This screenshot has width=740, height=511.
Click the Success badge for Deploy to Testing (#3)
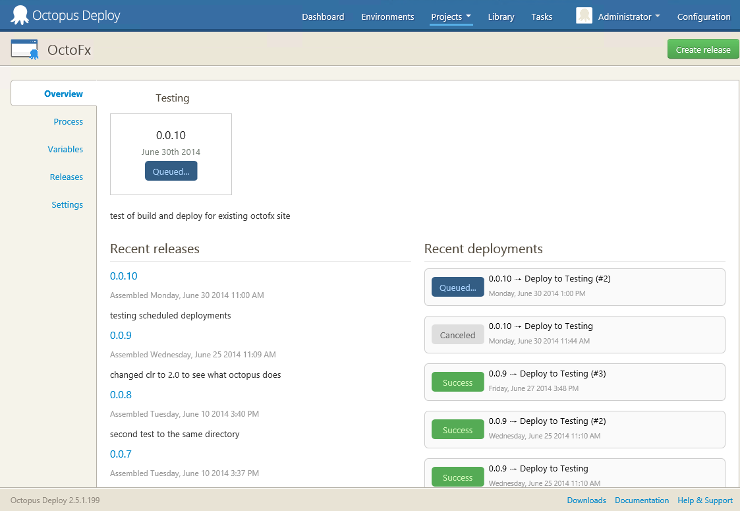[457, 382]
